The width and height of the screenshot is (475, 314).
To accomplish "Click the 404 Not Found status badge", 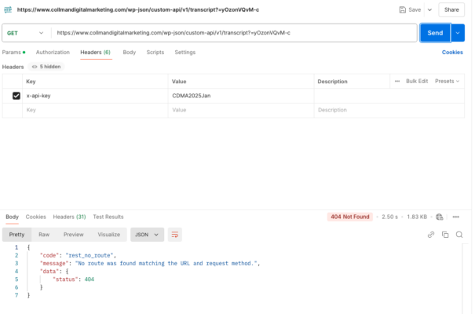I will pos(350,217).
